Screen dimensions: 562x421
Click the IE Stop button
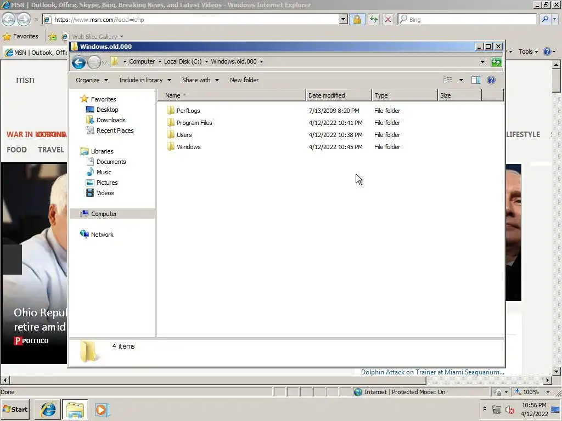[388, 19]
